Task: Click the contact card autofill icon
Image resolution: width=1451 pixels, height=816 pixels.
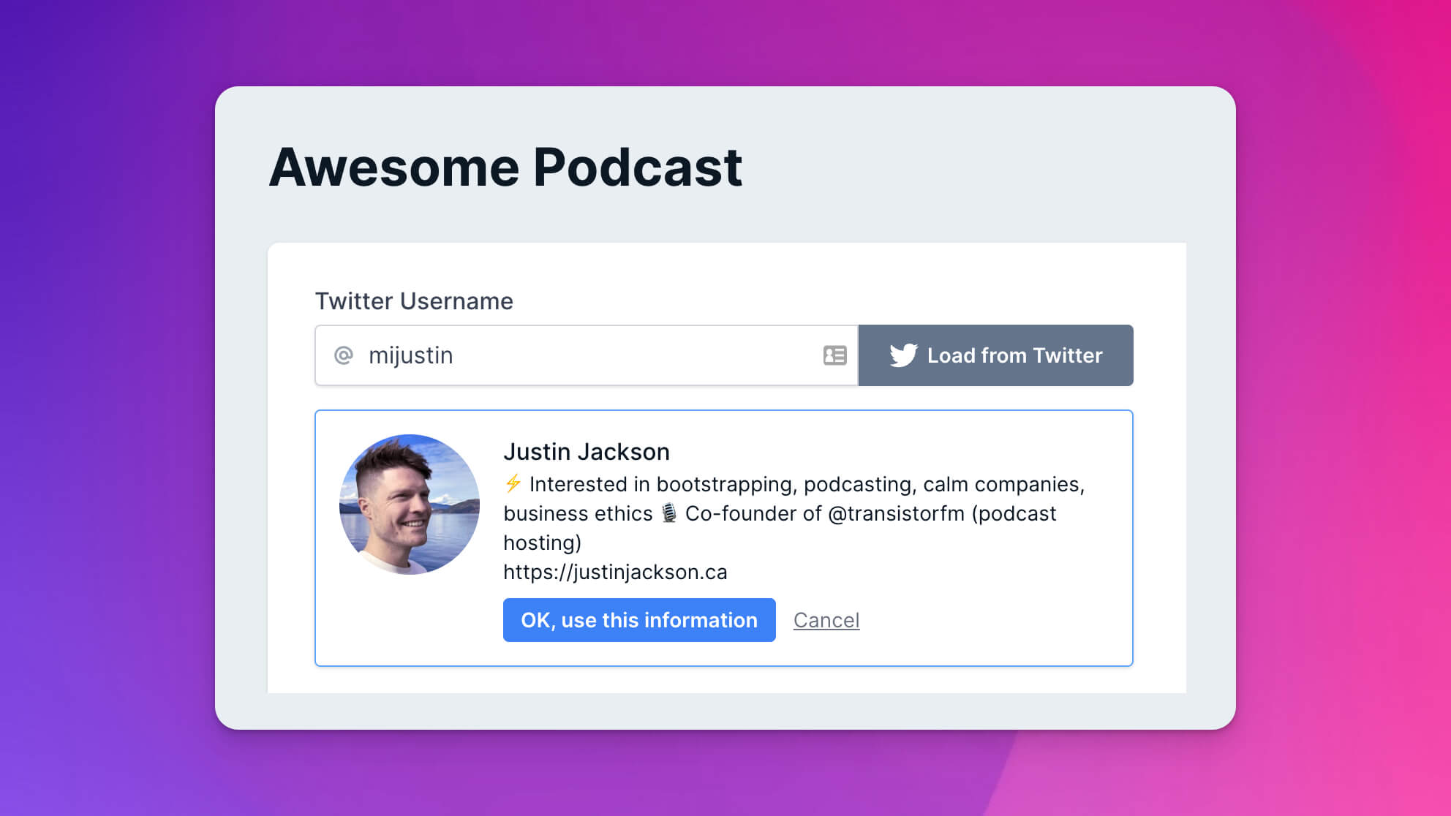Action: coord(834,355)
